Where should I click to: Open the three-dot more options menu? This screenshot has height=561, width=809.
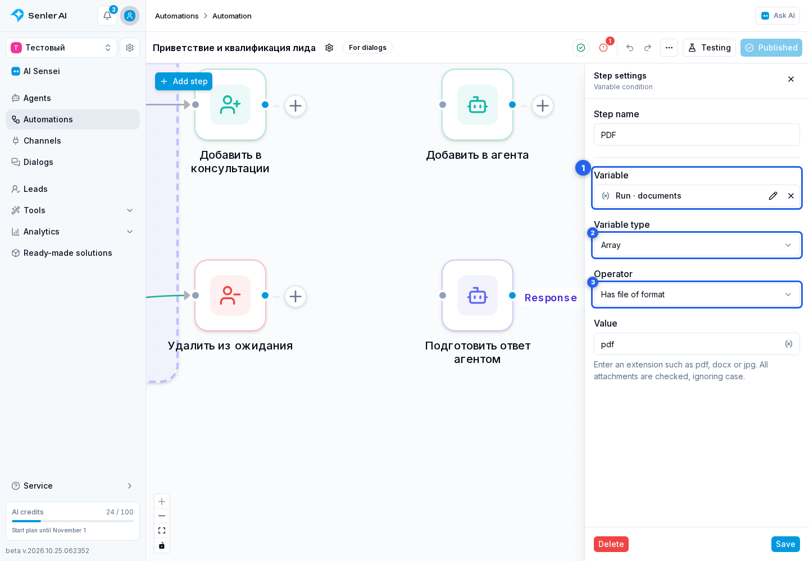(x=669, y=48)
